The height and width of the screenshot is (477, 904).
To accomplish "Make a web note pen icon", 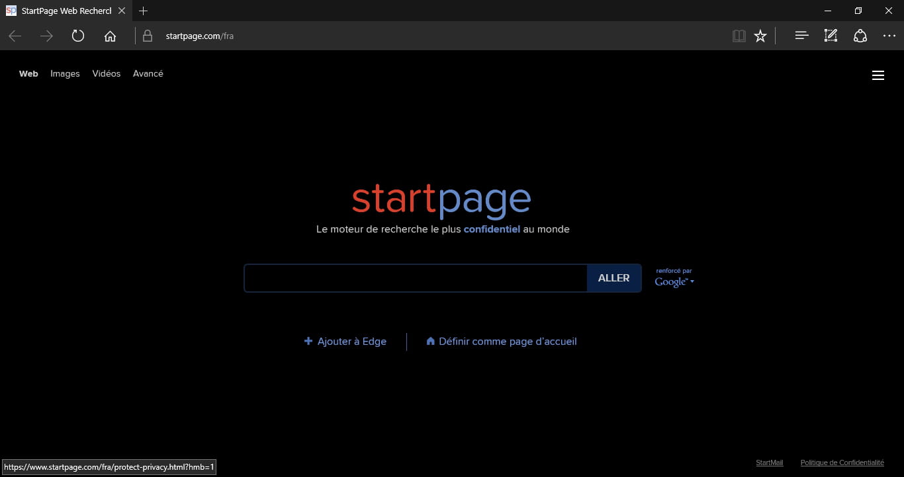I will pyautogui.click(x=831, y=36).
